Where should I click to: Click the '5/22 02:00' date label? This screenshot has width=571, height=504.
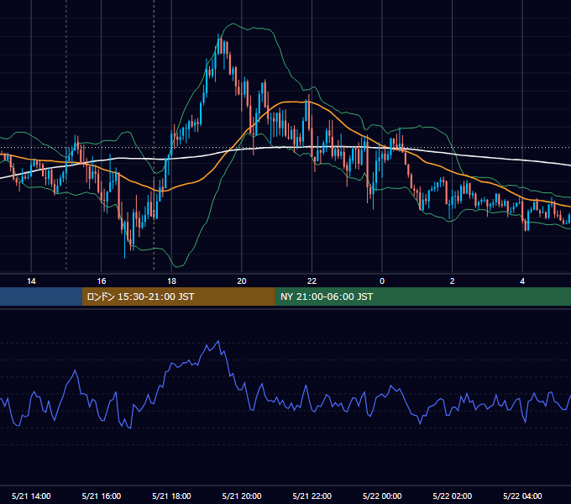453,496
